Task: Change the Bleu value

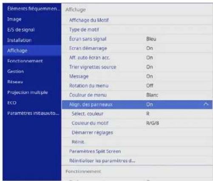Action: (151, 39)
